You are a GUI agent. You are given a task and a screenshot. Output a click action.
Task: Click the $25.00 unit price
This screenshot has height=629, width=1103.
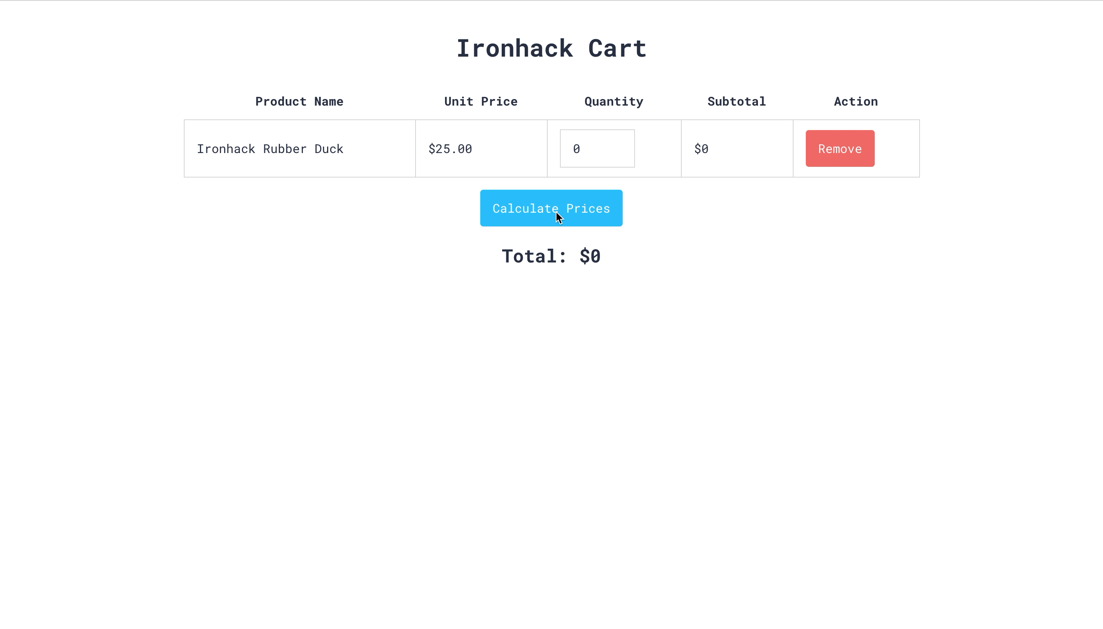coord(450,149)
